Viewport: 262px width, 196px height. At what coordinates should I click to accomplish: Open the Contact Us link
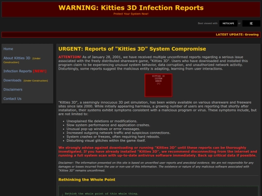tap(12, 99)
